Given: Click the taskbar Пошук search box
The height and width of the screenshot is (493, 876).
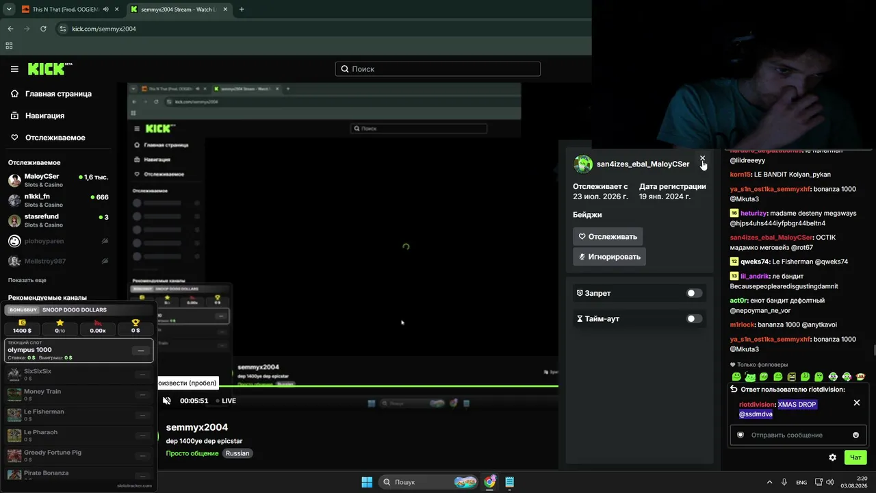Looking at the screenshot, I should click(x=428, y=482).
